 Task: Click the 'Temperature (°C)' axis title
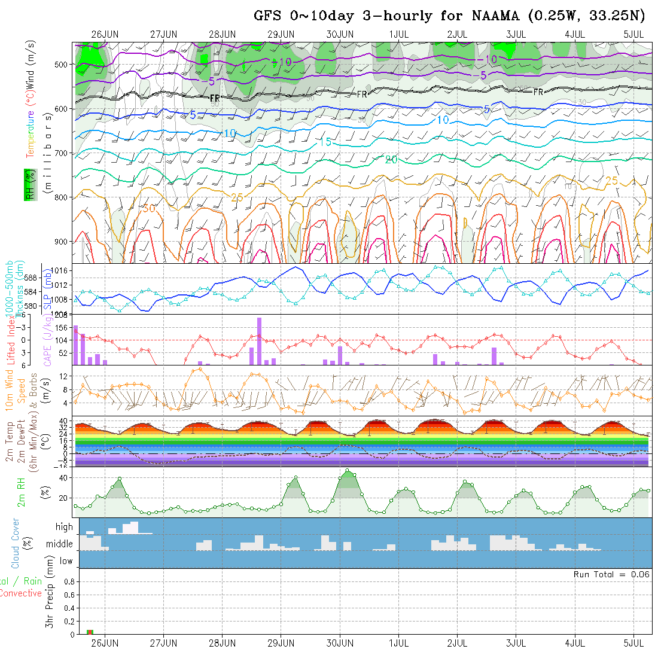[30, 124]
